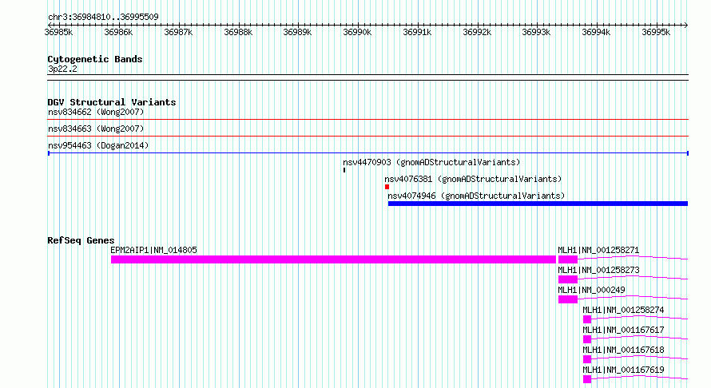Open variant nsv954463 (Dogan2014) label
711x388 pixels.
[x=98, y=145]
